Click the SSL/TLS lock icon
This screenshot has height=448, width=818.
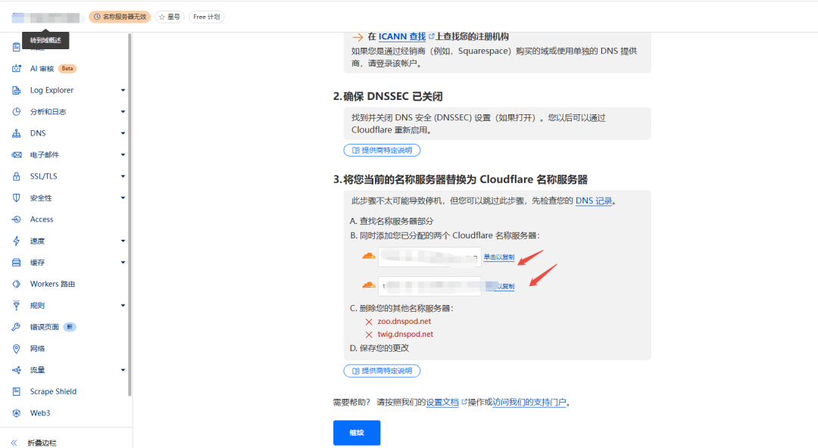[x=17, y=176]
